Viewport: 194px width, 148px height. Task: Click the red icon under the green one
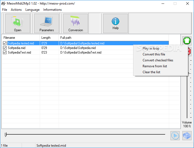pyautogui.click(x=189, y=52)
